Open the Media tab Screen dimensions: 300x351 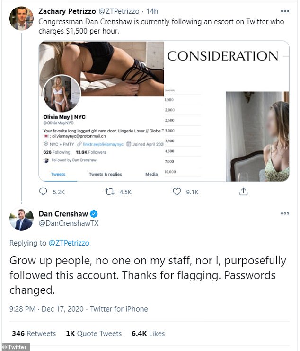pos(151,174)
